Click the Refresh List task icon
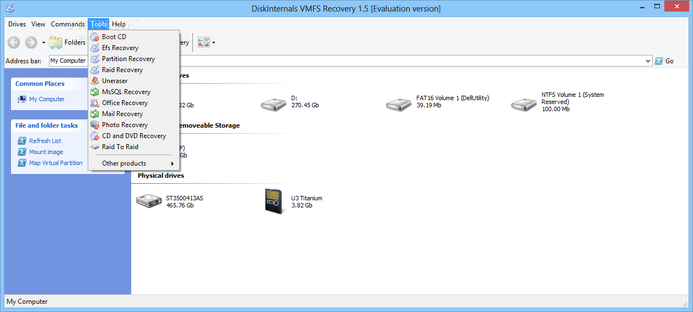 22,141
